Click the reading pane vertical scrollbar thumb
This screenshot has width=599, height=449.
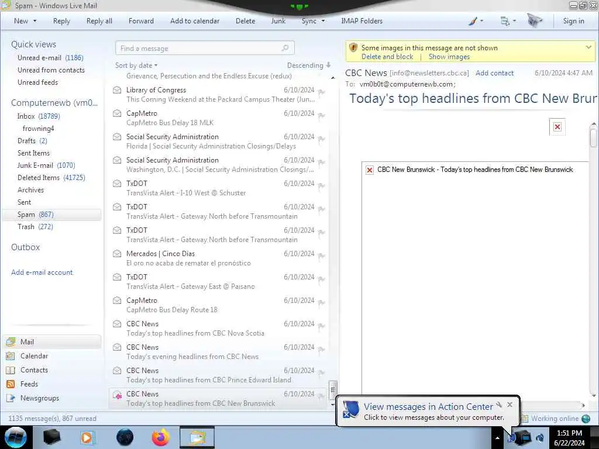click(x=593, y=138)
